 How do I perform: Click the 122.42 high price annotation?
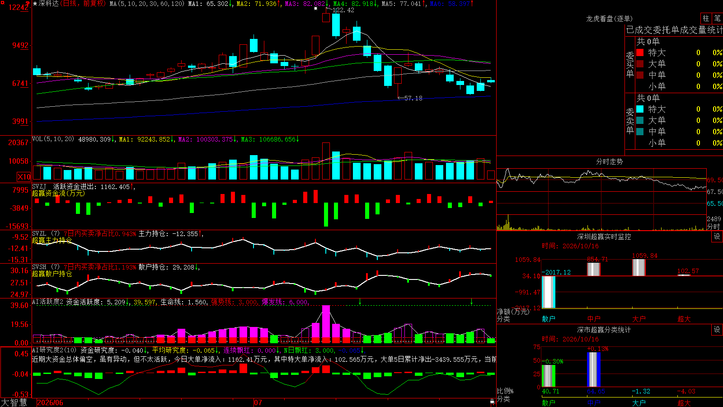point(343,10)
